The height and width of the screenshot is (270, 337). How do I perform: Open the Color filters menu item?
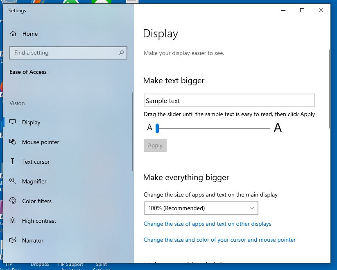[x=37, y=201]
